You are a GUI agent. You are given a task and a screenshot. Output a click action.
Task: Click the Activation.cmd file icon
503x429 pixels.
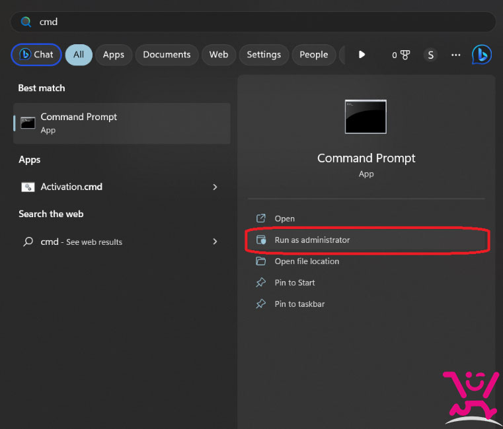[x=28, y=187]
